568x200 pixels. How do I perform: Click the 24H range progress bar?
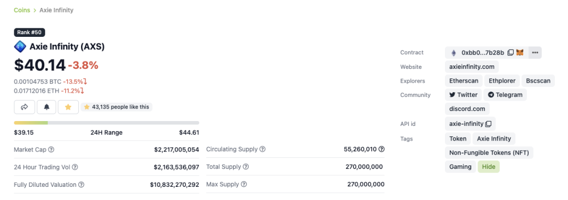106,123
